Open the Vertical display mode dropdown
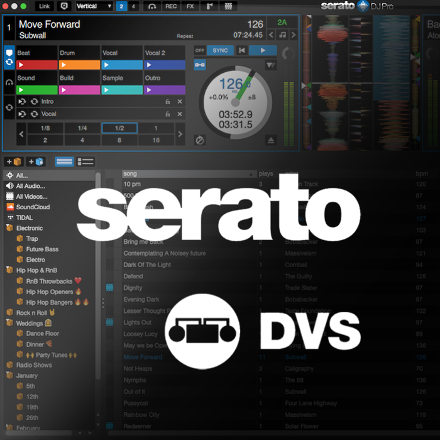The image size is (440, 440). pos(94,6)
